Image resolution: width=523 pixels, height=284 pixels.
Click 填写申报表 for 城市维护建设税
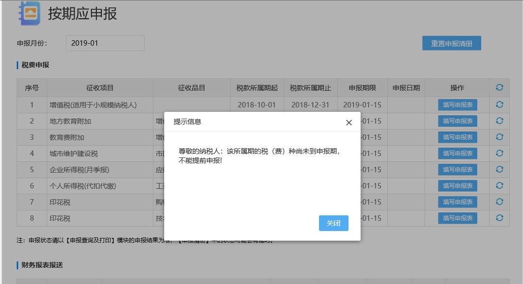click(457, 153)
